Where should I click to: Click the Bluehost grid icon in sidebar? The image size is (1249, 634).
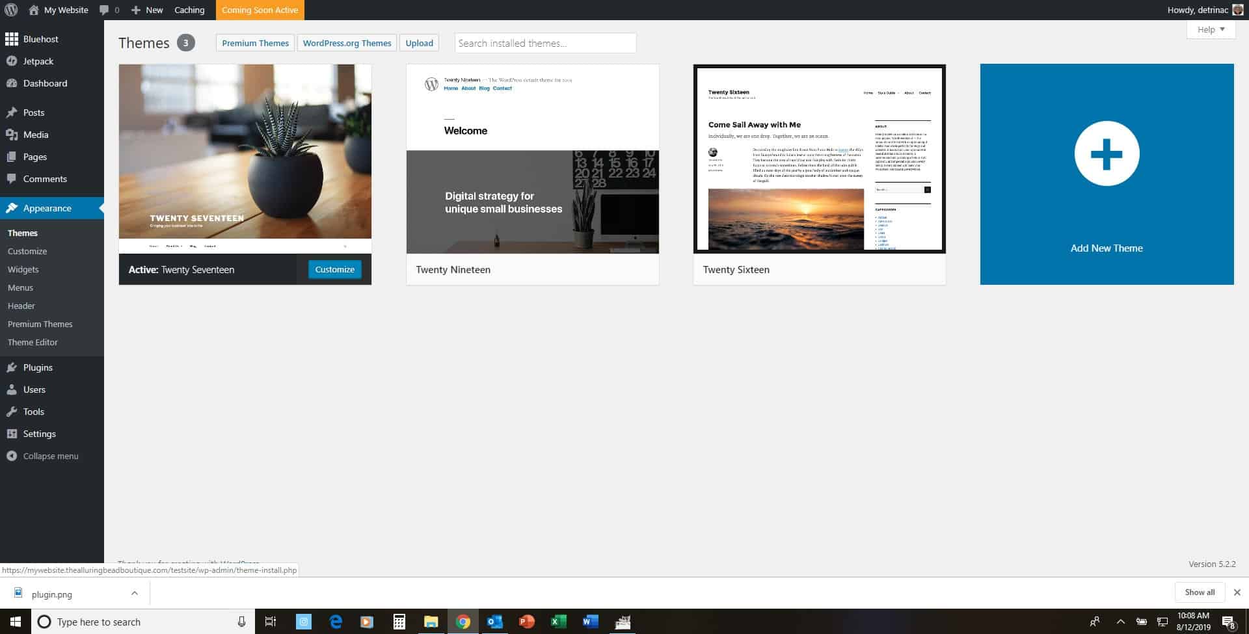click(12, 39)
